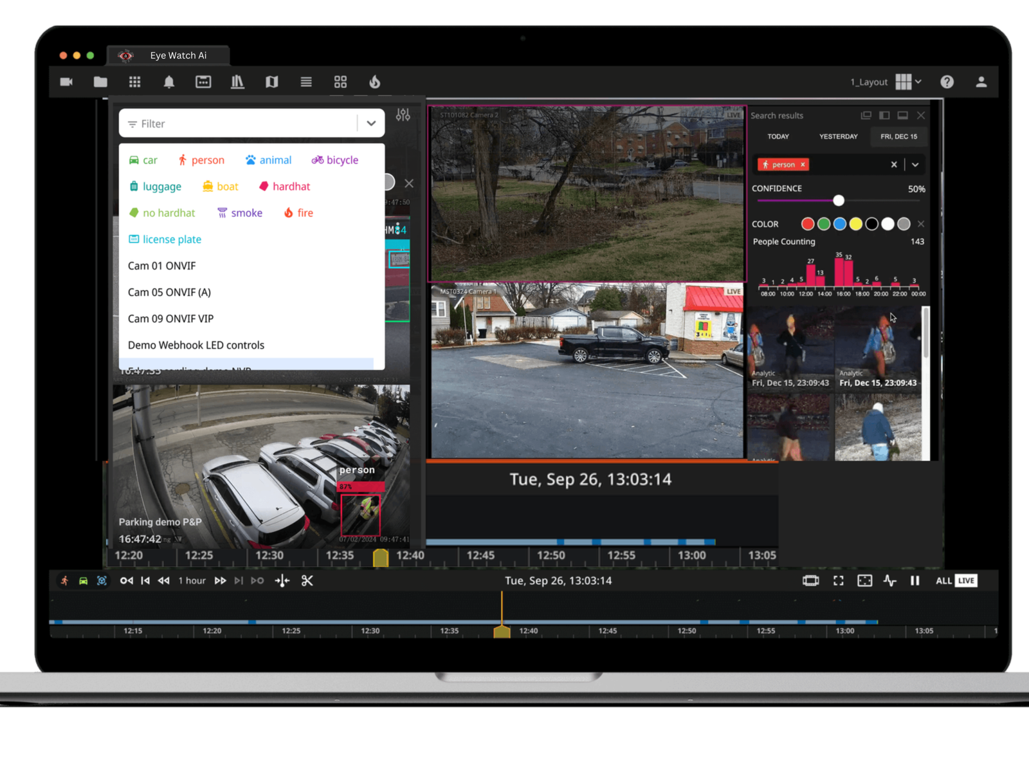1029x772 pixels.
Task: Click rewind button on playback bar
Action: coord(164,581)
